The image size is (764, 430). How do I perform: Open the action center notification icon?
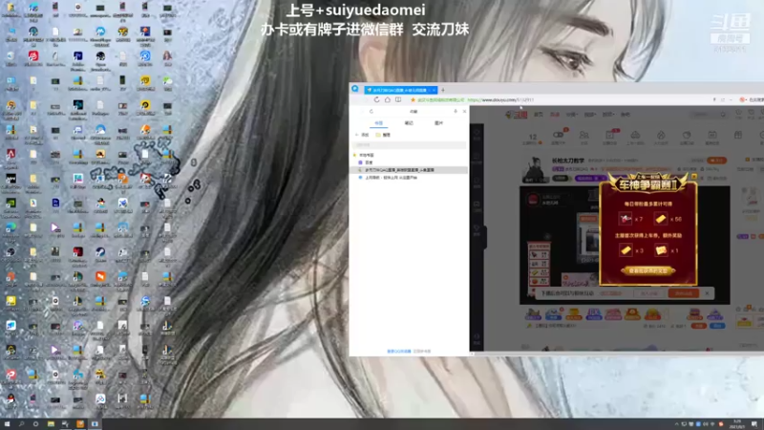coord(753,424)
